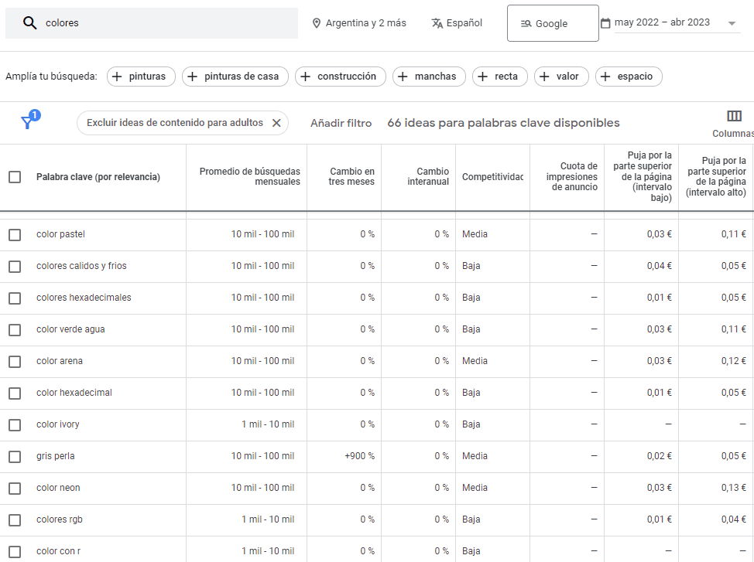This screenshot has height=562, width=754.
Task: Open the filter funnel icon
Action: (28, 121)
